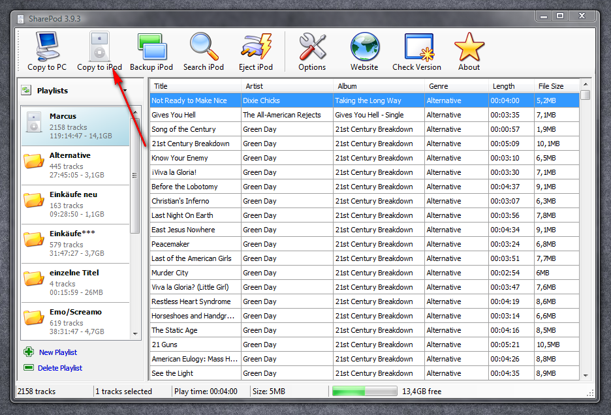The image size is (611, 415).
Task: Open the About star icon
Action: (469, 47)
